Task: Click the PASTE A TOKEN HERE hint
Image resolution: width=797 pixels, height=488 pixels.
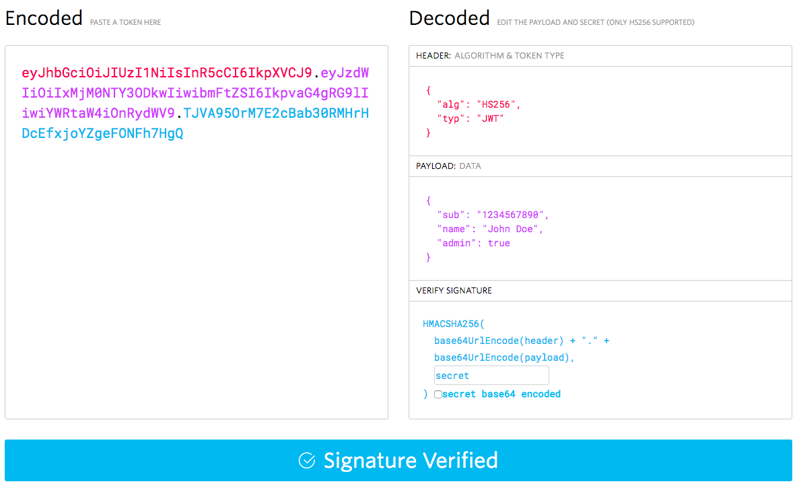Action: coord(125,22)
